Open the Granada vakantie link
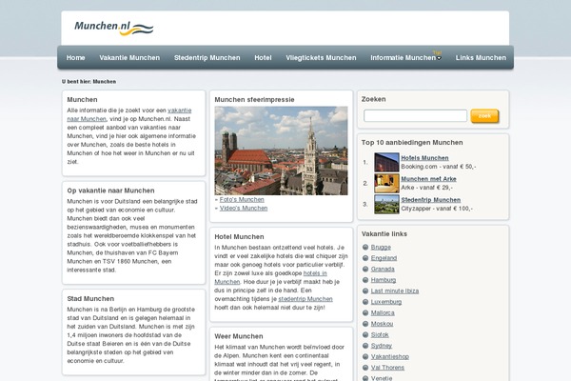The image size is (571, 381). point(383,269)
